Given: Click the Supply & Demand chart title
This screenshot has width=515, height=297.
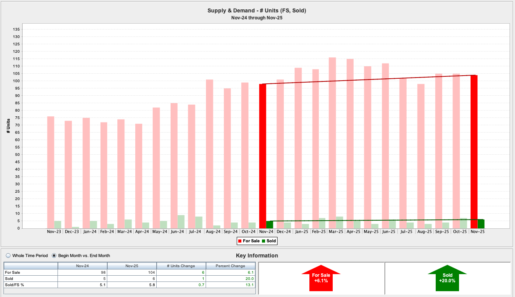Looking at the screenshot, I should click(x=257, y=10).
